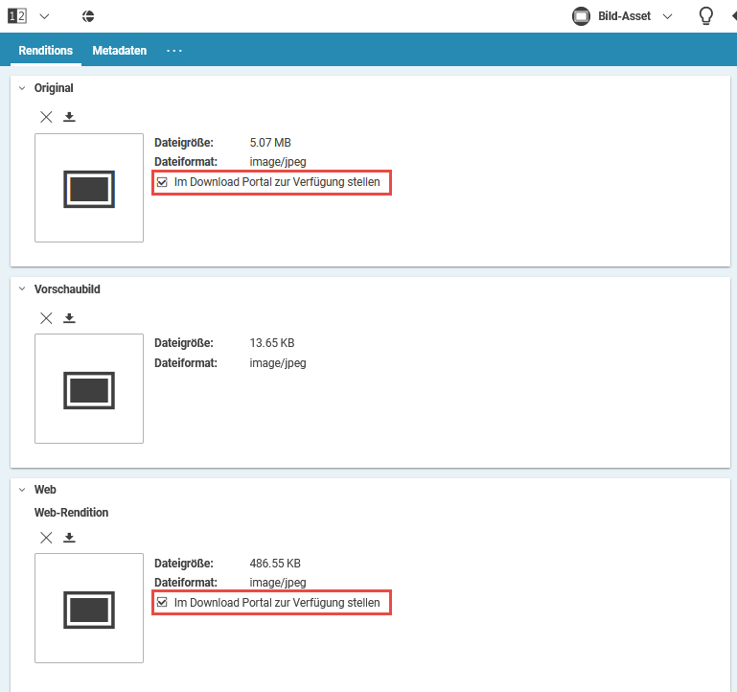Viewport: 737px width, 692px height.
Task: Delete the Original rendition with X icon
Action: [46, 117]
